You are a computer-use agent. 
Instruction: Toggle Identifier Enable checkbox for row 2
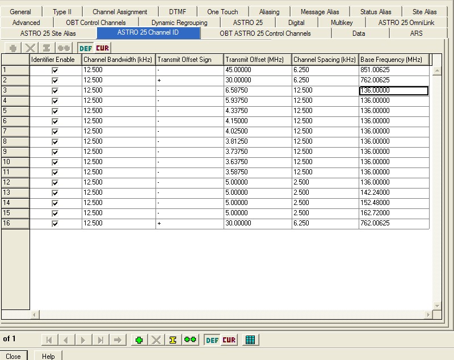point(54,81)
